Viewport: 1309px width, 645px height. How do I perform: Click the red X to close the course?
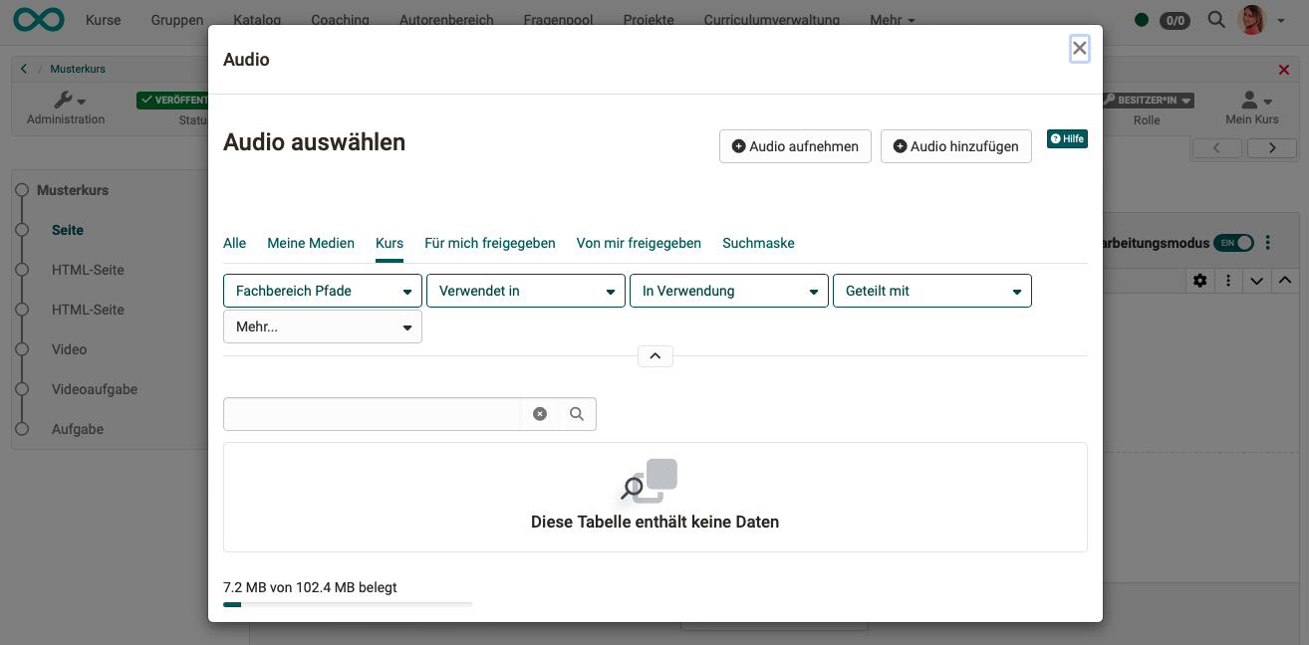tap(1283, 70)
